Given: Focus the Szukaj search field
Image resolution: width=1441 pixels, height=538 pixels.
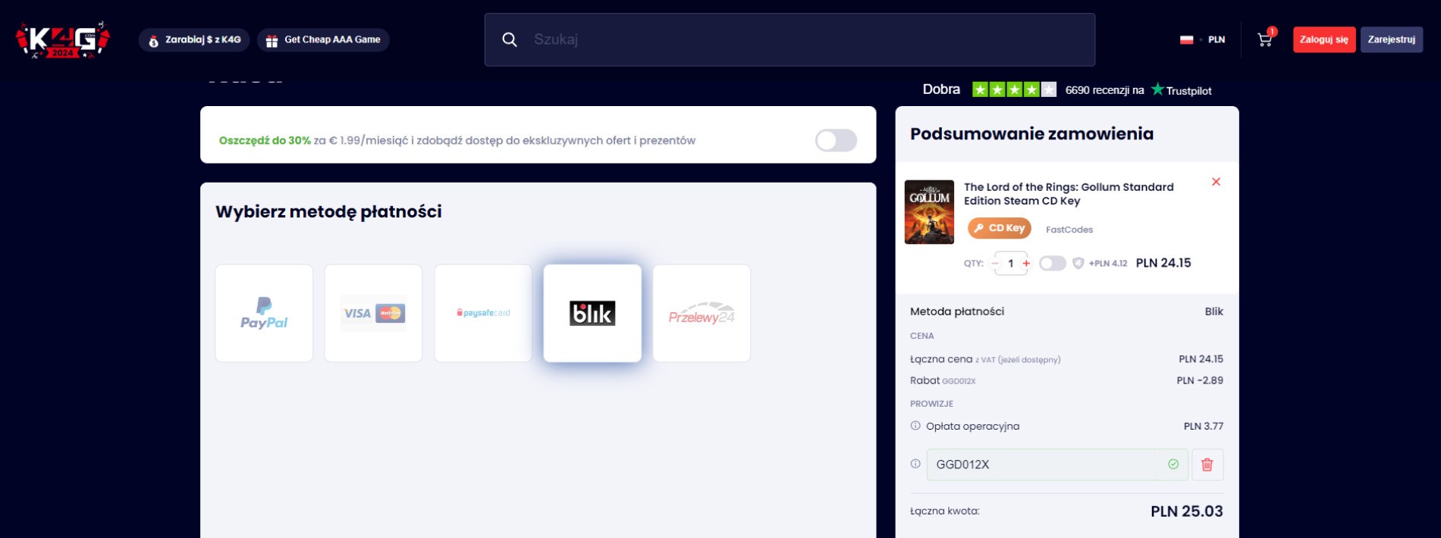Looking at the screenshot, I should pyautogui.click(x=790, y=39).
